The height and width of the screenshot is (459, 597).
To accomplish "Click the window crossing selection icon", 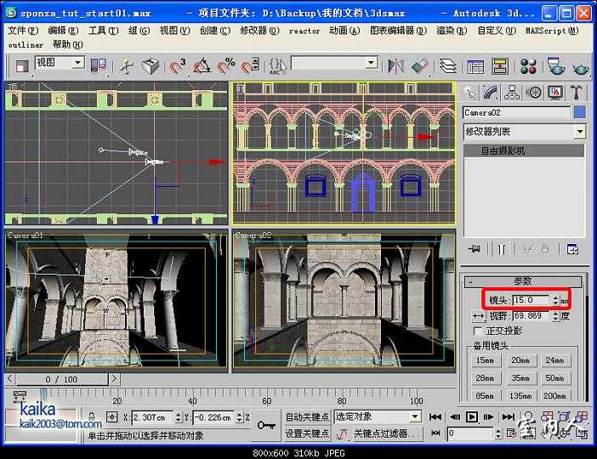I will tap(22, 66).
